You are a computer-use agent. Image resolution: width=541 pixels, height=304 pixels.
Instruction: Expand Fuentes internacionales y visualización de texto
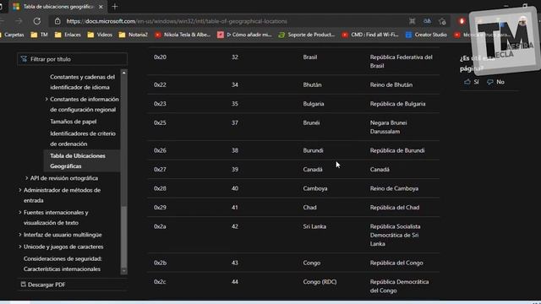coord(20,212)
